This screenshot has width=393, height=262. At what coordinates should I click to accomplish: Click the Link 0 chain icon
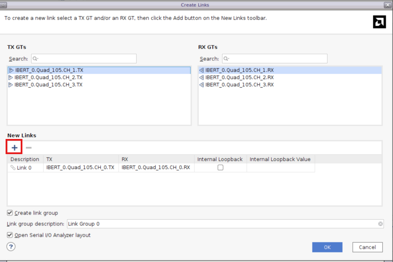pos(12,167)
